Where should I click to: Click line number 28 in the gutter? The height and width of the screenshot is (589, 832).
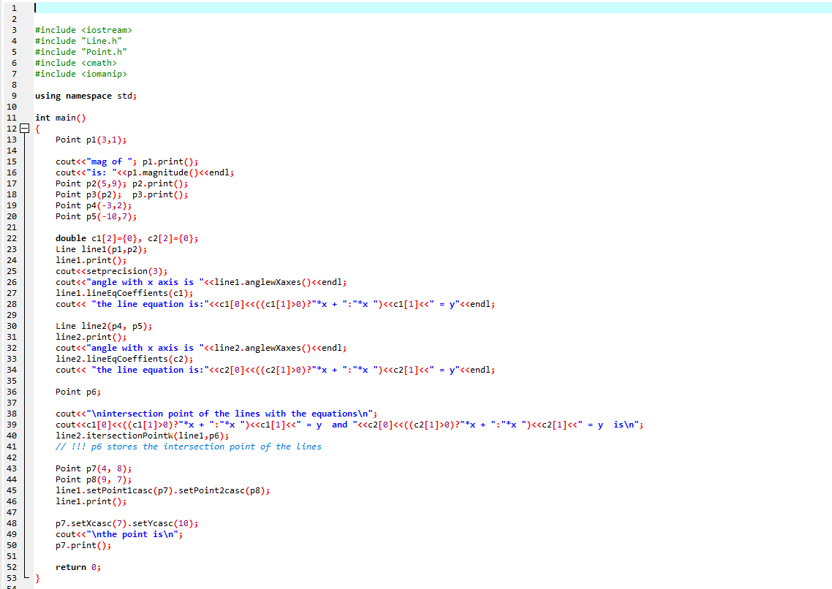coord(12,304)
